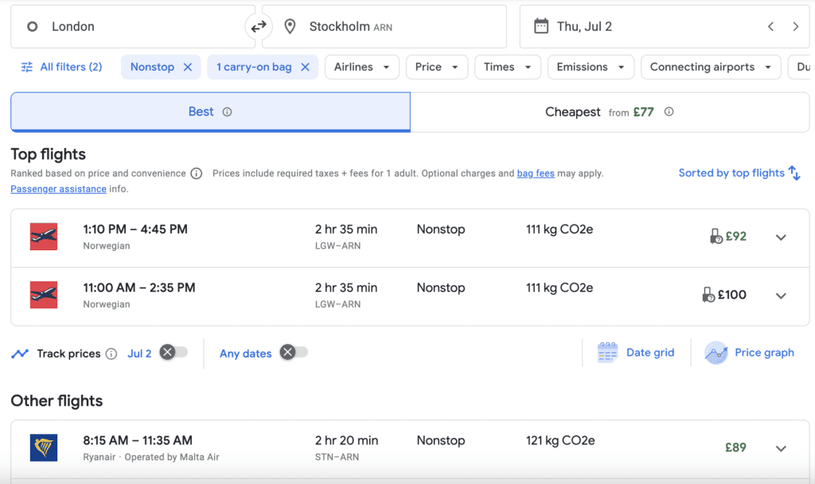The height and width of the screenshot is (484, 815).
Task: Click the London origin input field
Action: pyautogui.click(x=119, y=26)
